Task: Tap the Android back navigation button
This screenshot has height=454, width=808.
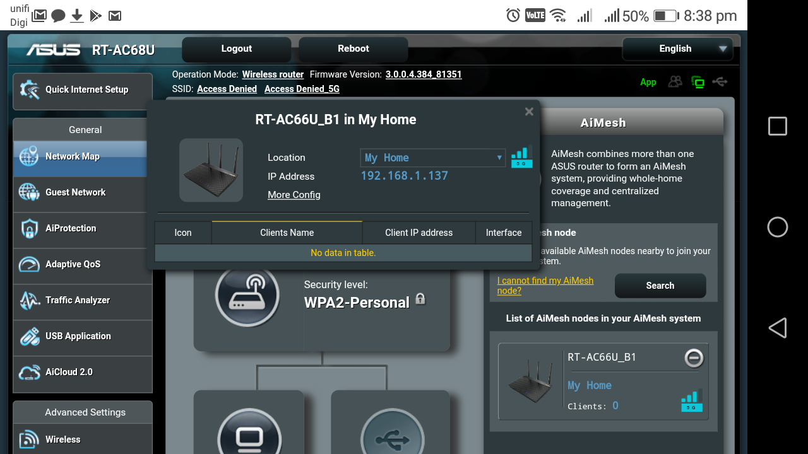Action: tap(778, 328)
